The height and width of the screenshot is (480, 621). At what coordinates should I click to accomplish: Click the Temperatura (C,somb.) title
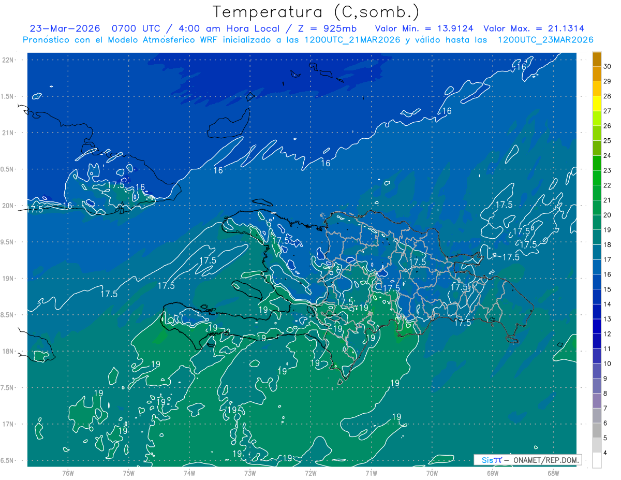(316, 12)
